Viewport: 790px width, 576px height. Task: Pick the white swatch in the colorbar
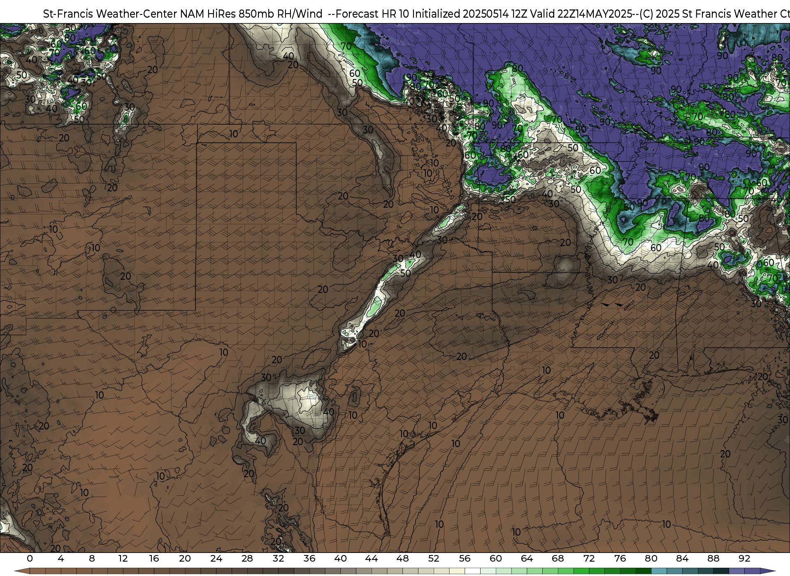point(472,571)
